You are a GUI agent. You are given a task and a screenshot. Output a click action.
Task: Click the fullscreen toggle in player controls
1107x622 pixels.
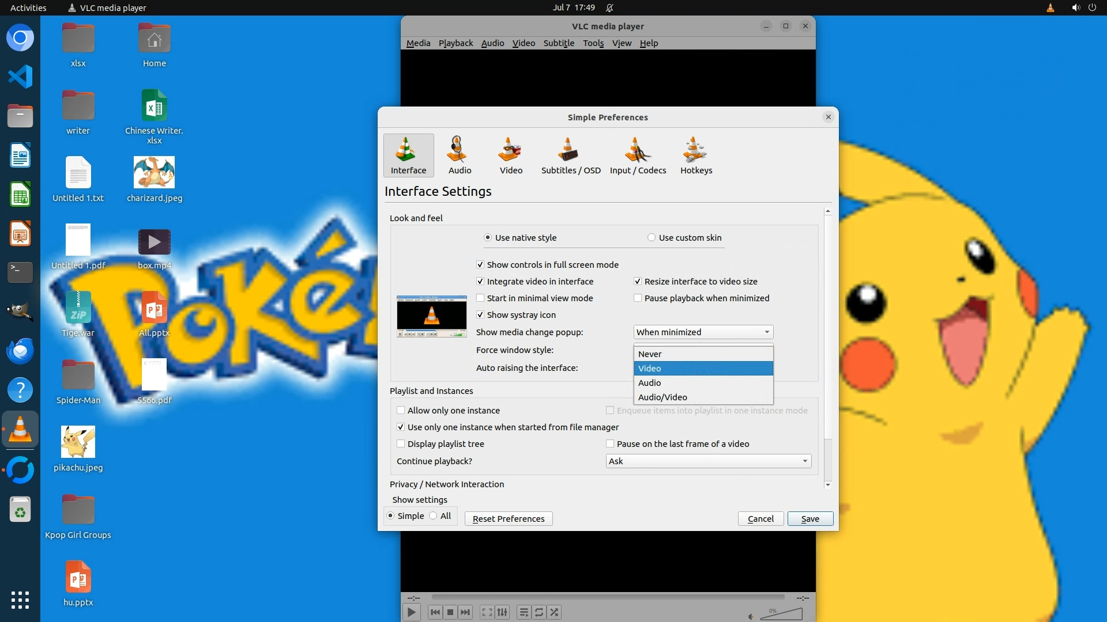pos(487,612)
